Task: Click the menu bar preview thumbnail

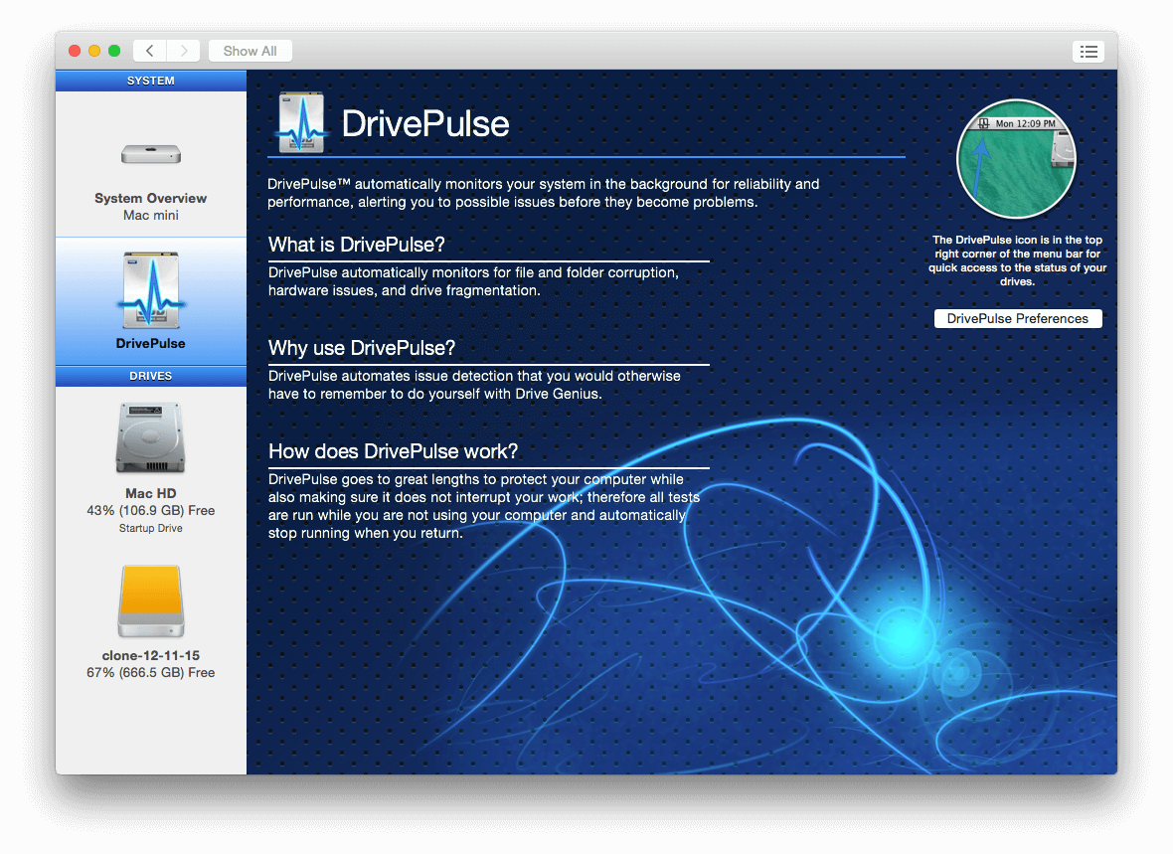Action: [x=1016, y=159]
